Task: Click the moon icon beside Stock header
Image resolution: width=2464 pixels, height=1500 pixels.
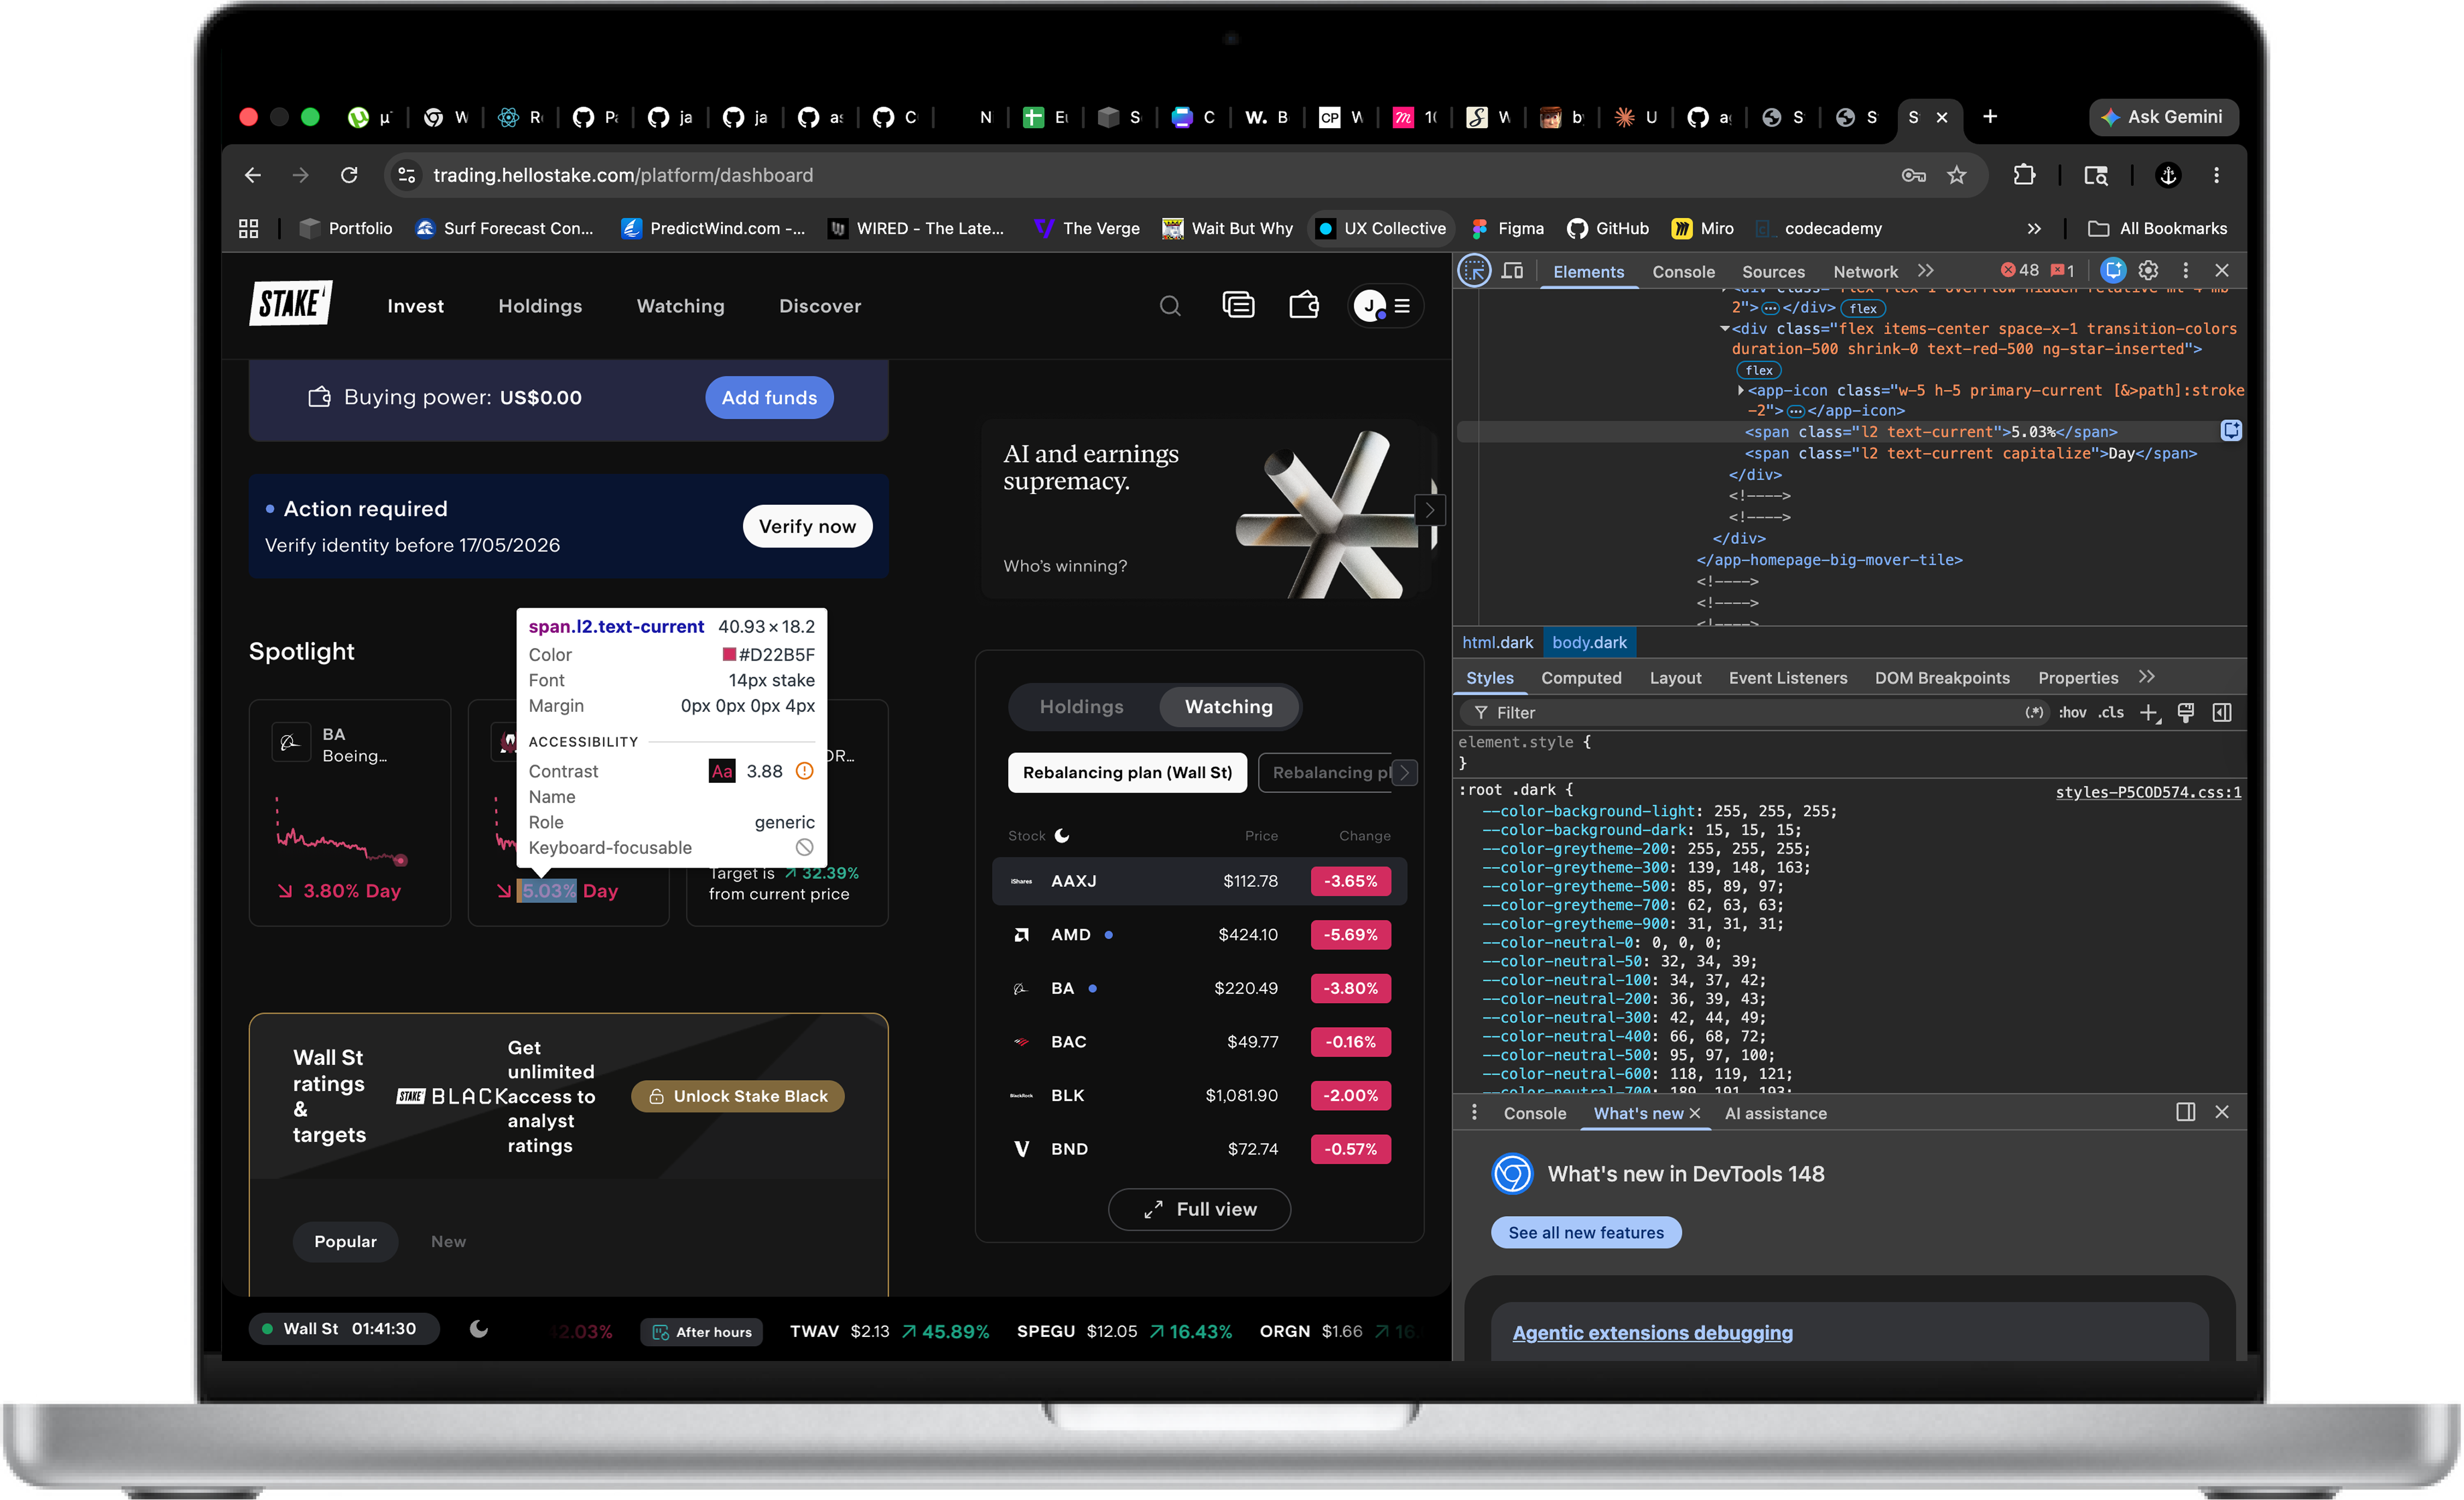Action: tap(1062, 836)
